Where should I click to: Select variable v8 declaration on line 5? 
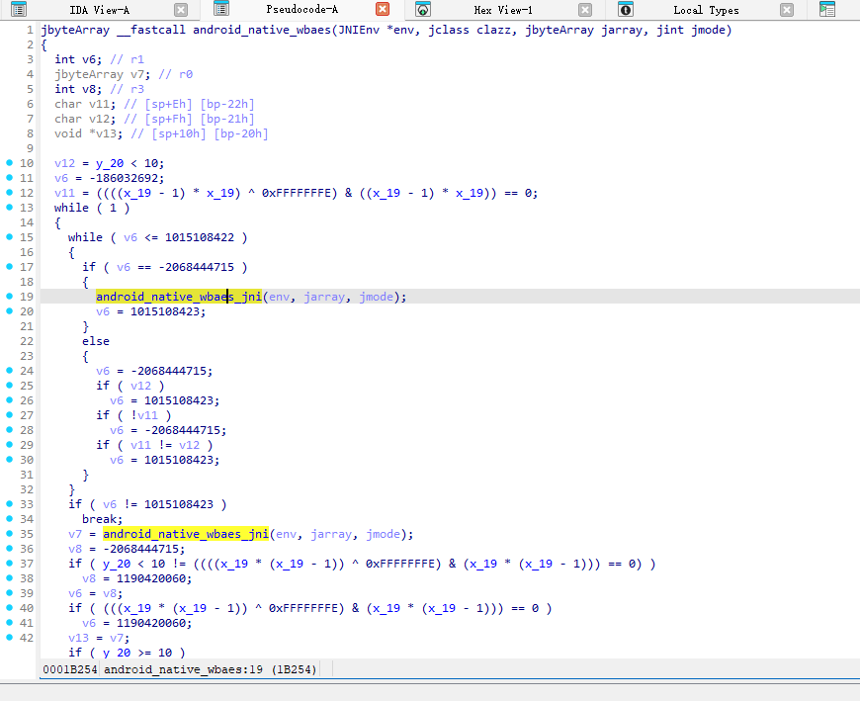[88, 89]
